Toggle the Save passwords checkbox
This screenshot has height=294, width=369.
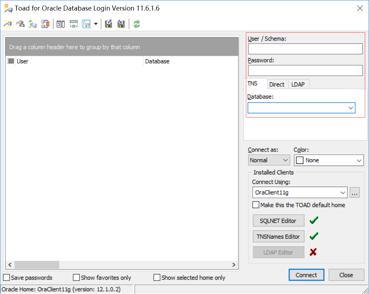(x=6, y=278)
